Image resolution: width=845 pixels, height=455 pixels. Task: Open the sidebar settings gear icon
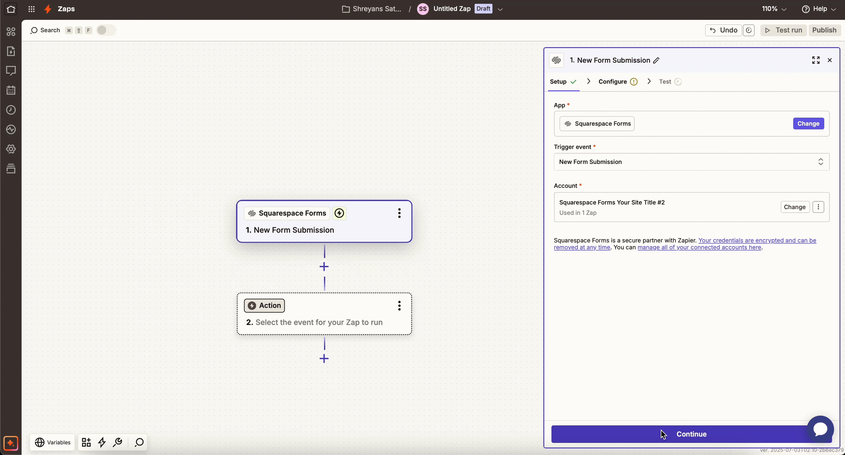point(11,149)
